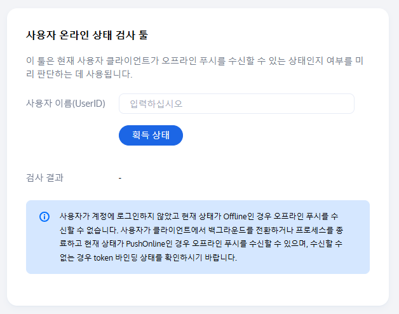The image size is (399, 314).
Task: Click empty space inside the blue notice box
Action: click(303, 265)
